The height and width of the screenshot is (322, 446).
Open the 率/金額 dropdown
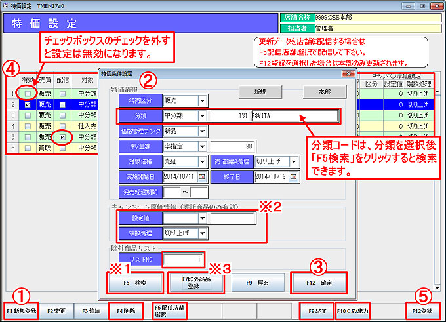(203, 146)
